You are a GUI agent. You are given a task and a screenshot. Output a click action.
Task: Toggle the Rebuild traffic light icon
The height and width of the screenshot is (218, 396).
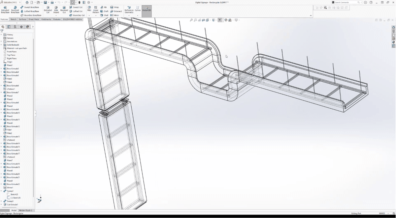click(79, 2)
